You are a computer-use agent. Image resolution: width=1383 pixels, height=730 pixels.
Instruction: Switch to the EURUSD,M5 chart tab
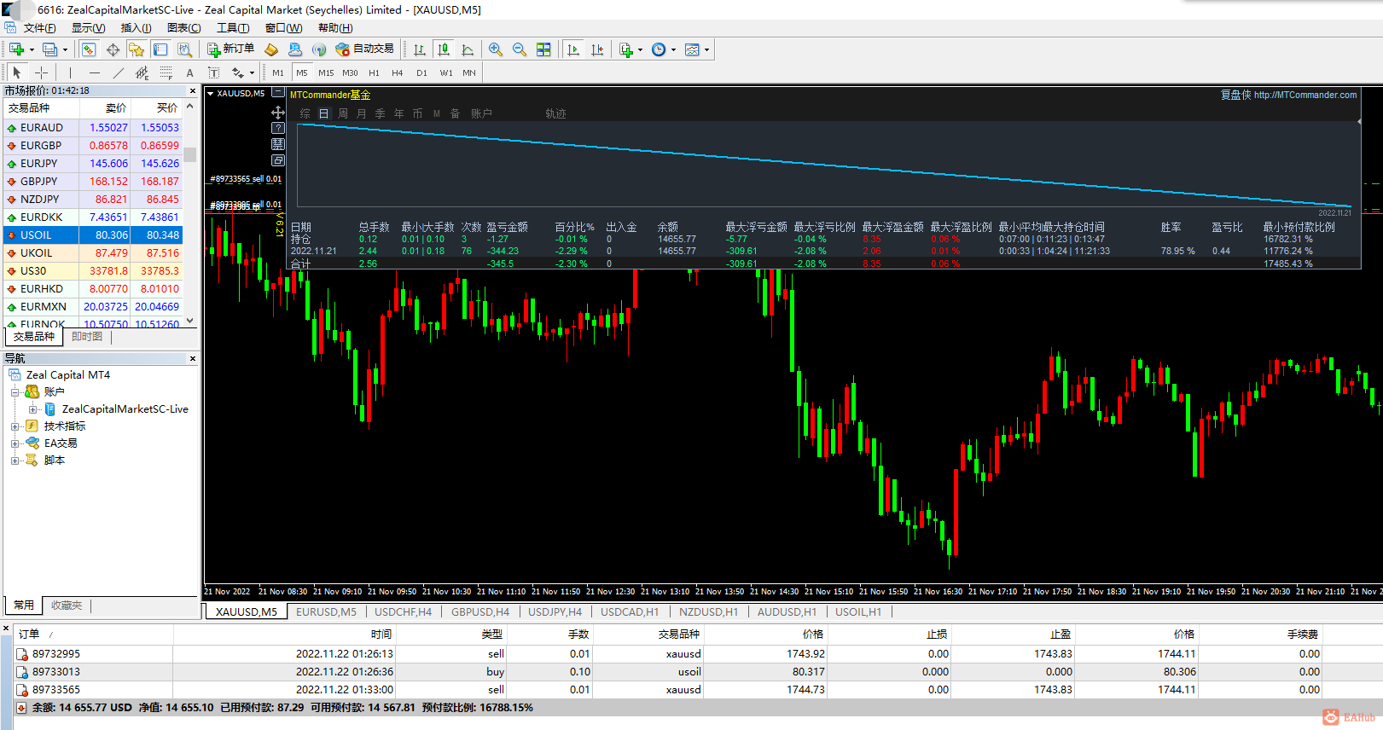[x=326, y=611]
